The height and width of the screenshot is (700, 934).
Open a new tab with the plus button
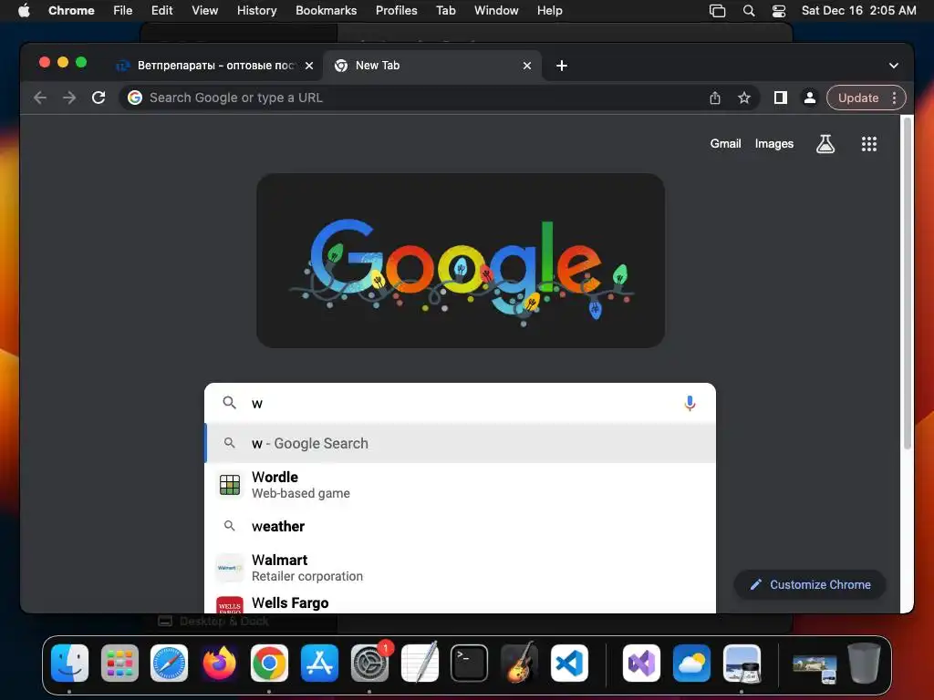[x=562, y=66]
